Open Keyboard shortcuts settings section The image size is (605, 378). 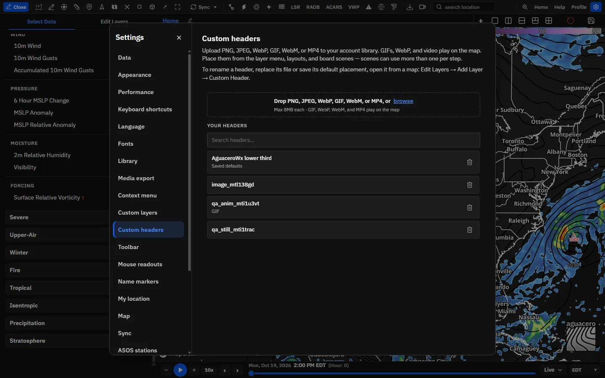(x=149, y=109)
